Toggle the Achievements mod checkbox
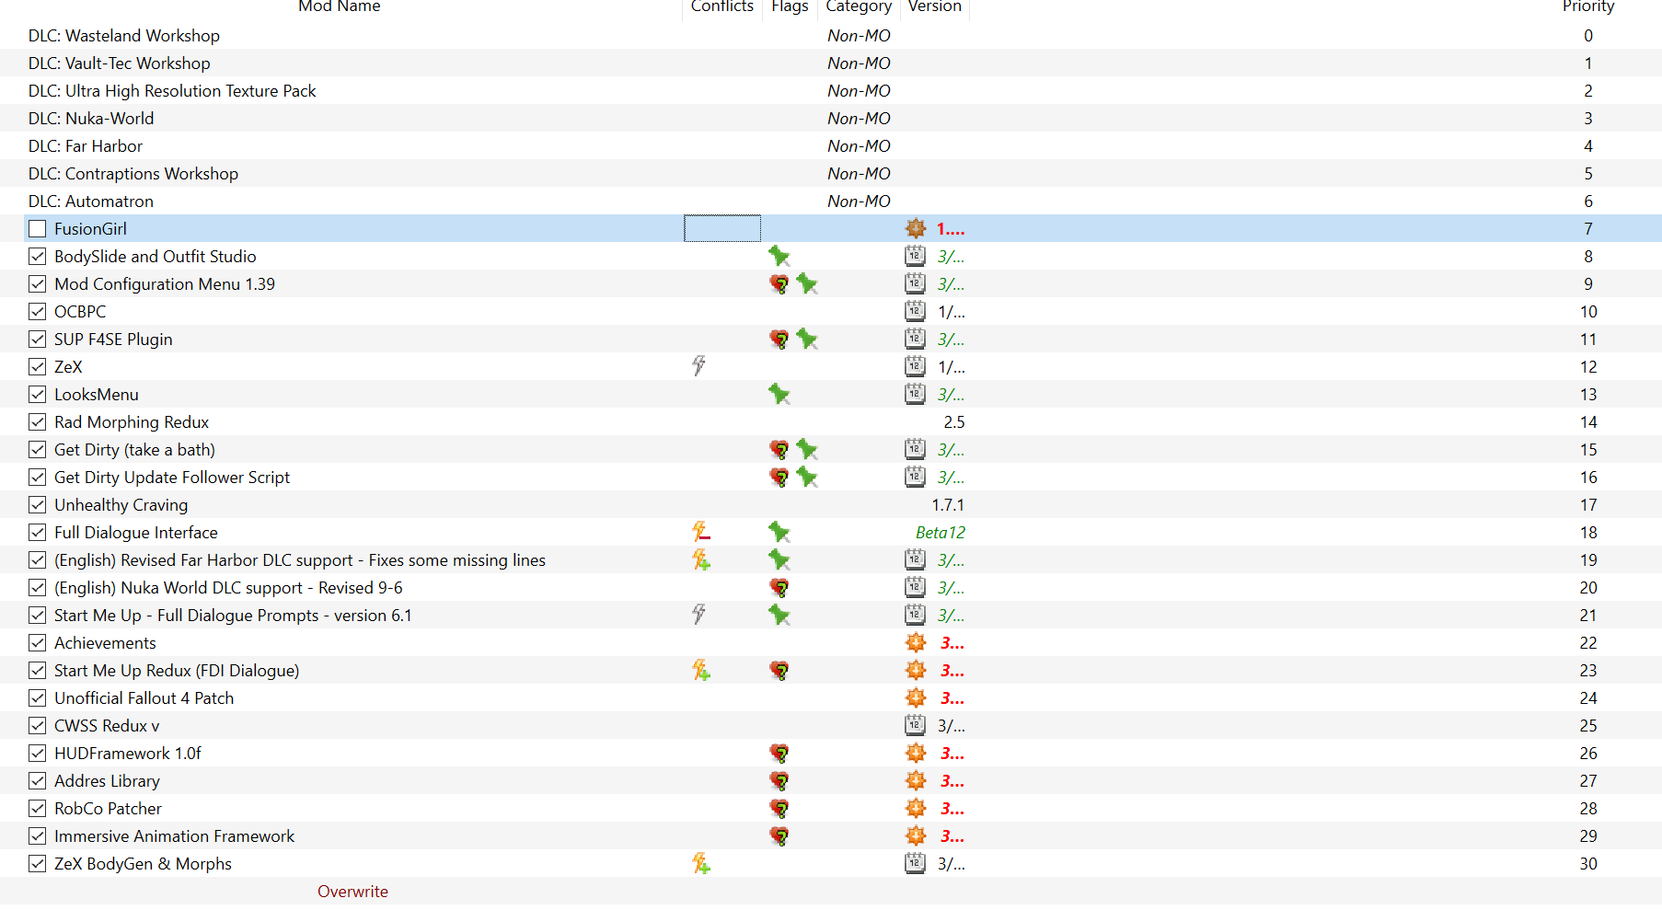The height and width of the screenshot is (910, 1662). click(x=38, y=642)
